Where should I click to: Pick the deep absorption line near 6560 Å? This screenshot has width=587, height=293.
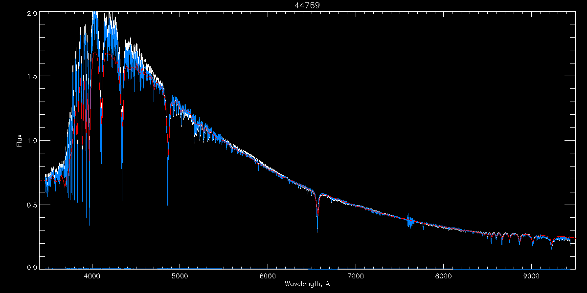click(x=317, y=229)
